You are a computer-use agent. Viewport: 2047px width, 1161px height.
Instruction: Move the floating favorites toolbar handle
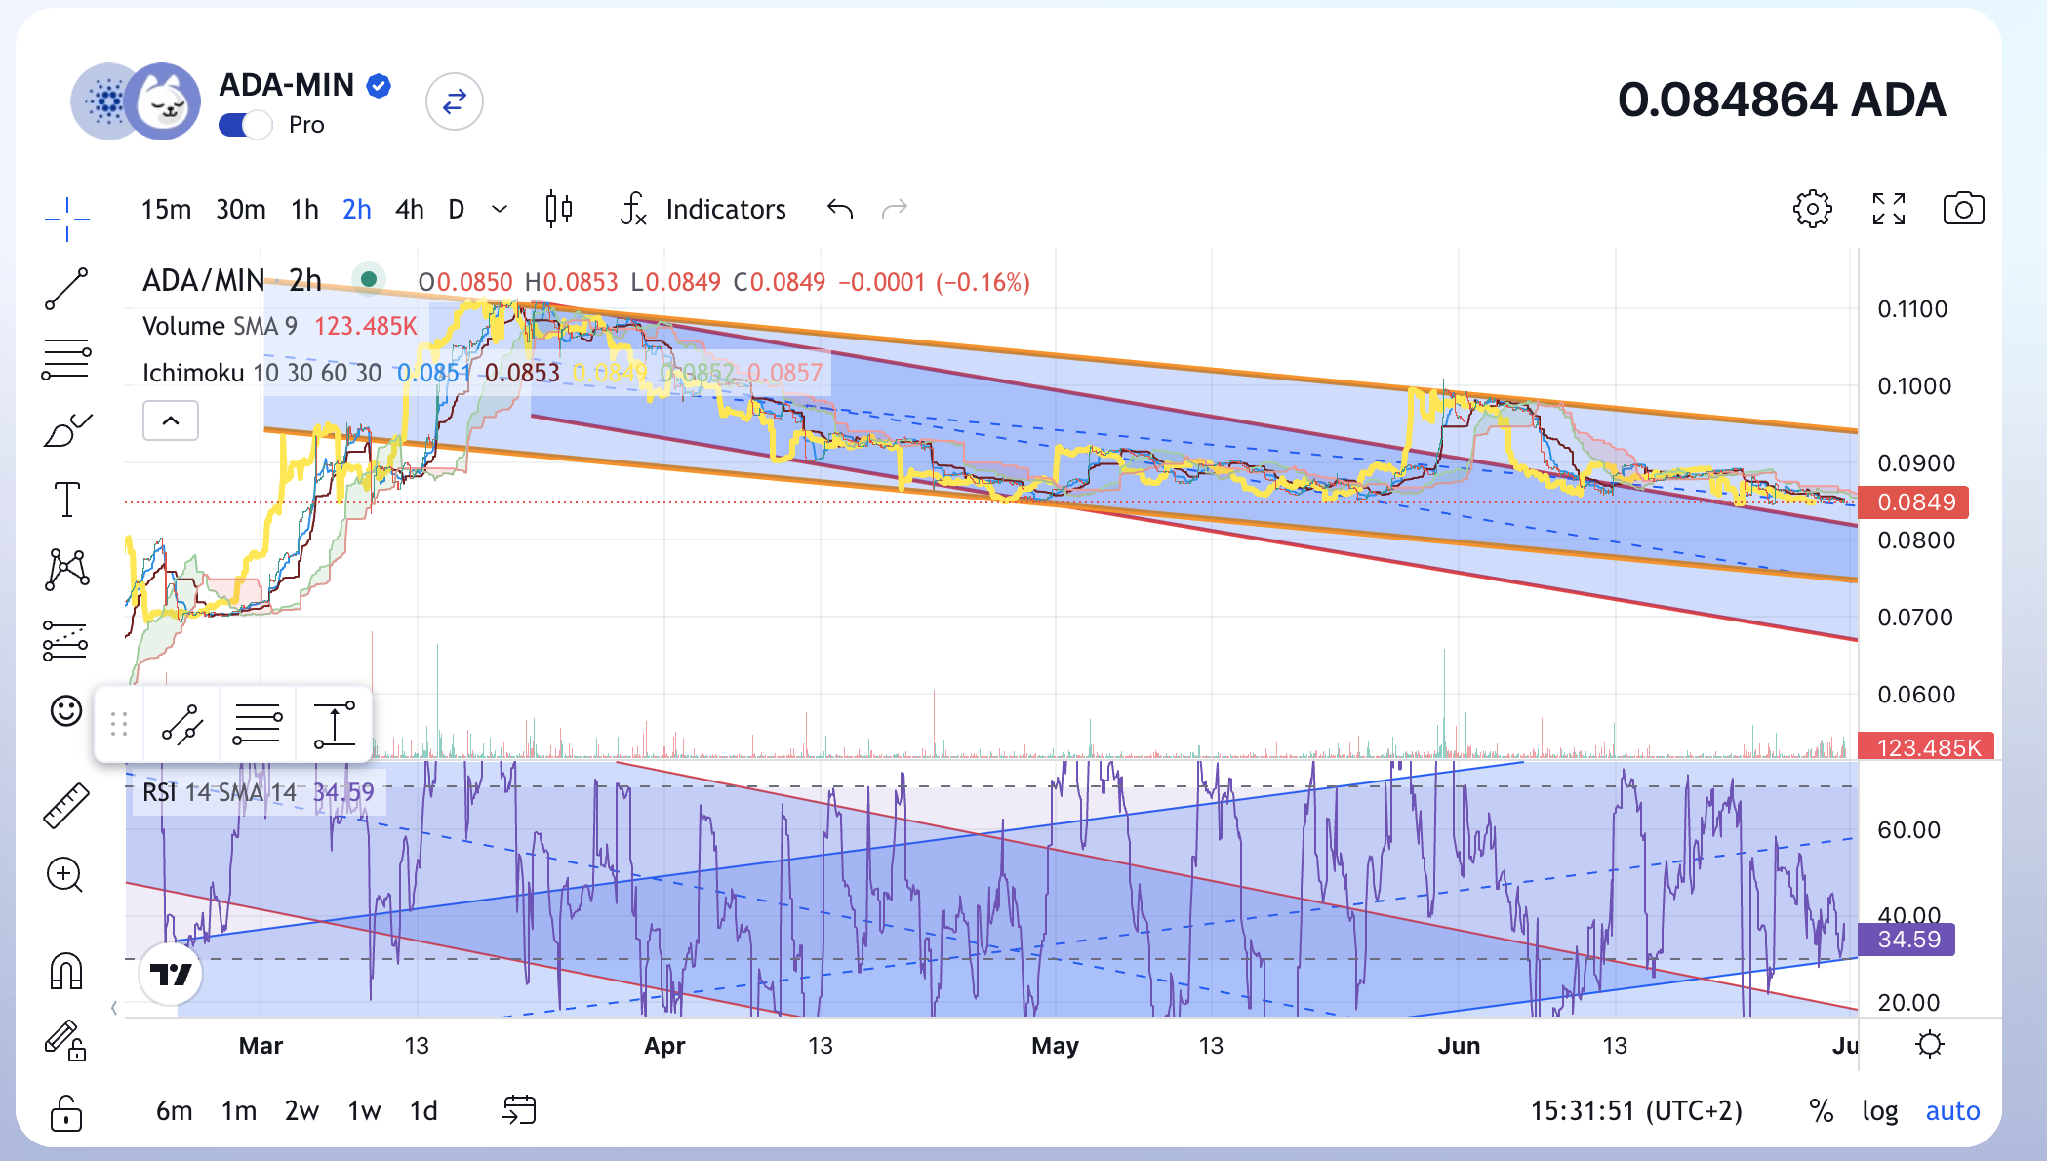click(119, 725)
